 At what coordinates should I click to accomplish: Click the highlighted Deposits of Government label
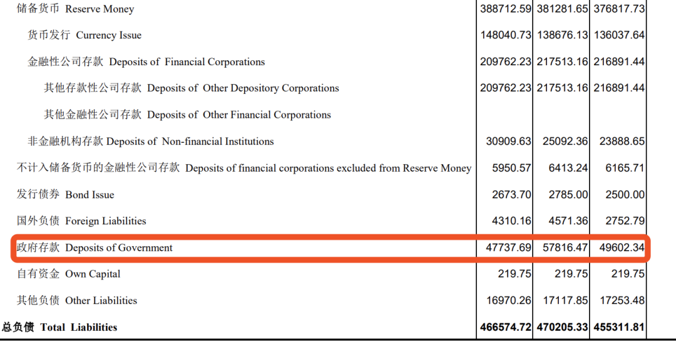click(x=95, y=247)
